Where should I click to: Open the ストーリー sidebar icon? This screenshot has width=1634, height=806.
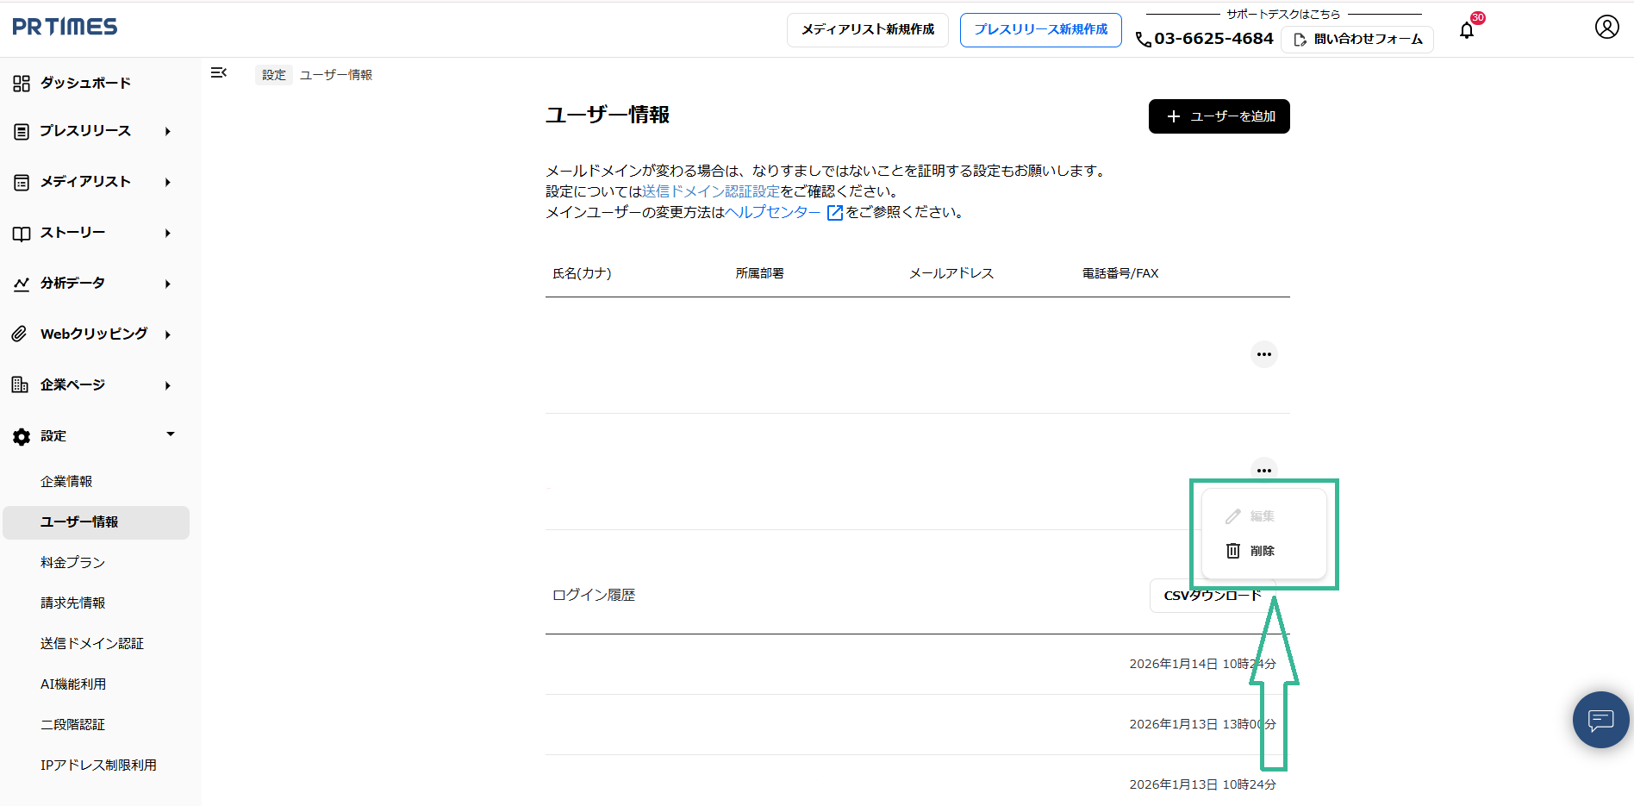coord(21,232)
